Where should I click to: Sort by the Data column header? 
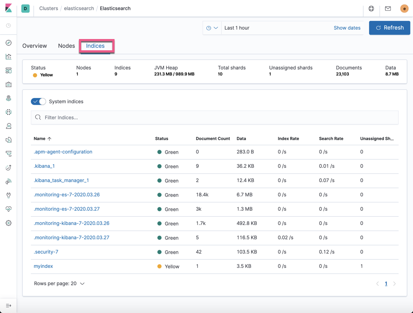[241, 138]
